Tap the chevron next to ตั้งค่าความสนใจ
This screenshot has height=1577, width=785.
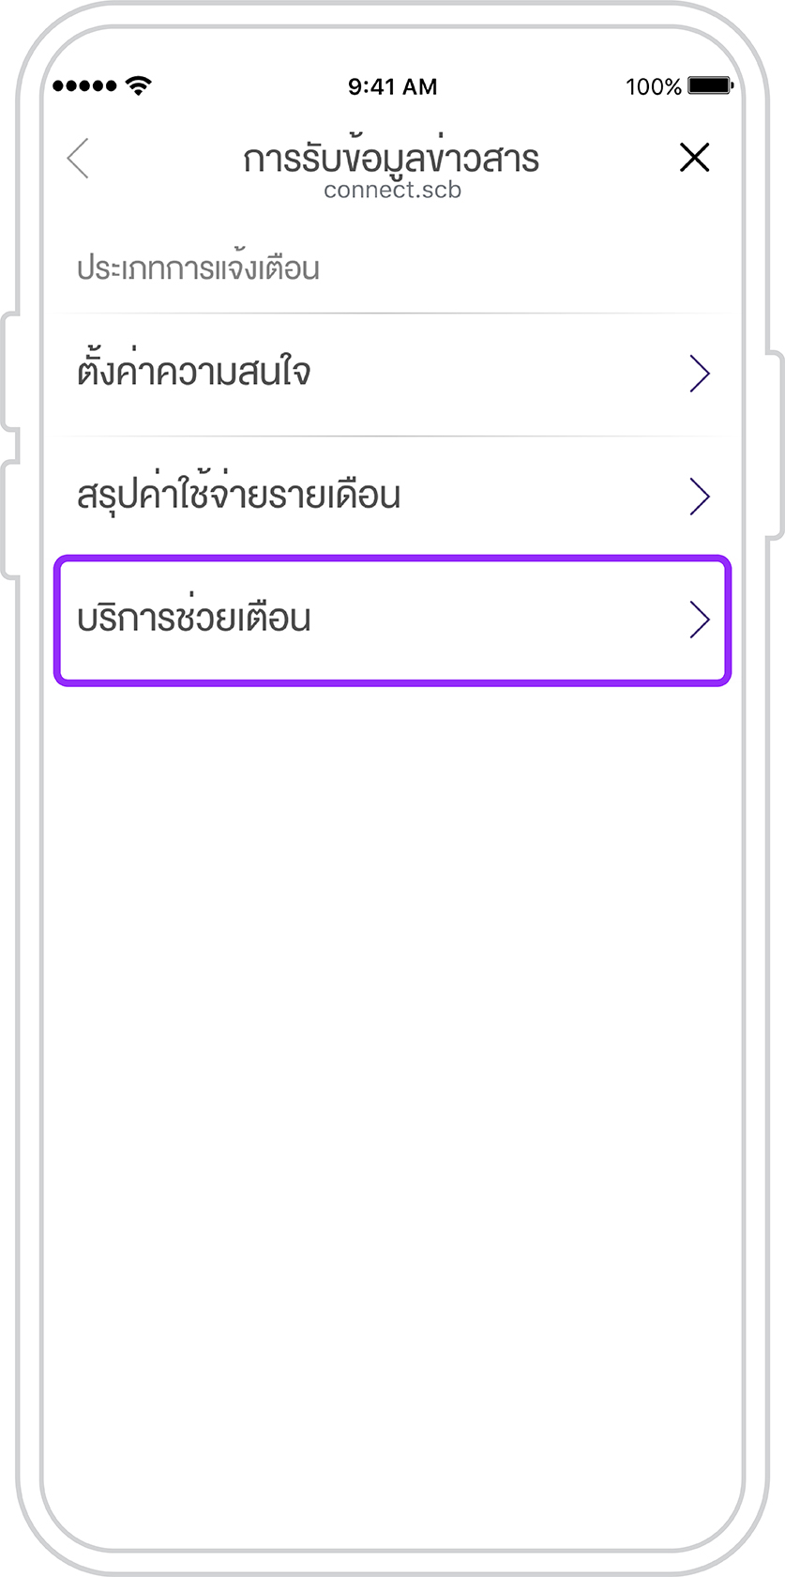pyautogui.click(x=700, y=374)
